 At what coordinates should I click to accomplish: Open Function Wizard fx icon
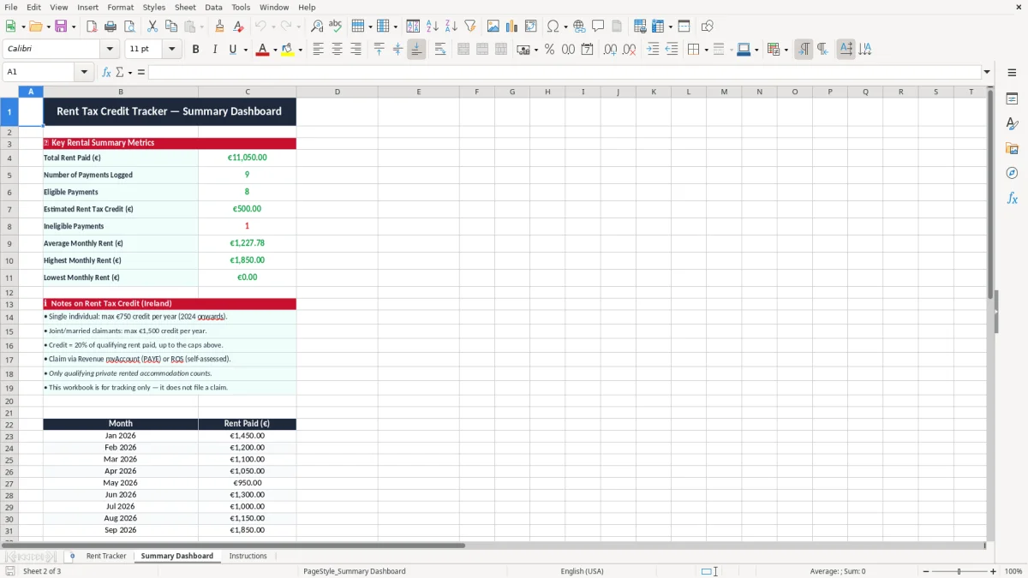pos(106,72)
